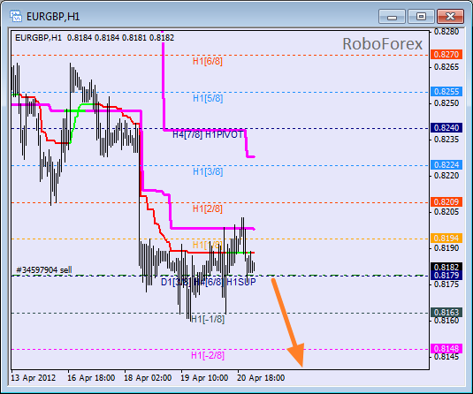Click the H1[-2/8] level label
This screenshot has width=473, height=394.
pyautogui.click(x=208, y=356)
